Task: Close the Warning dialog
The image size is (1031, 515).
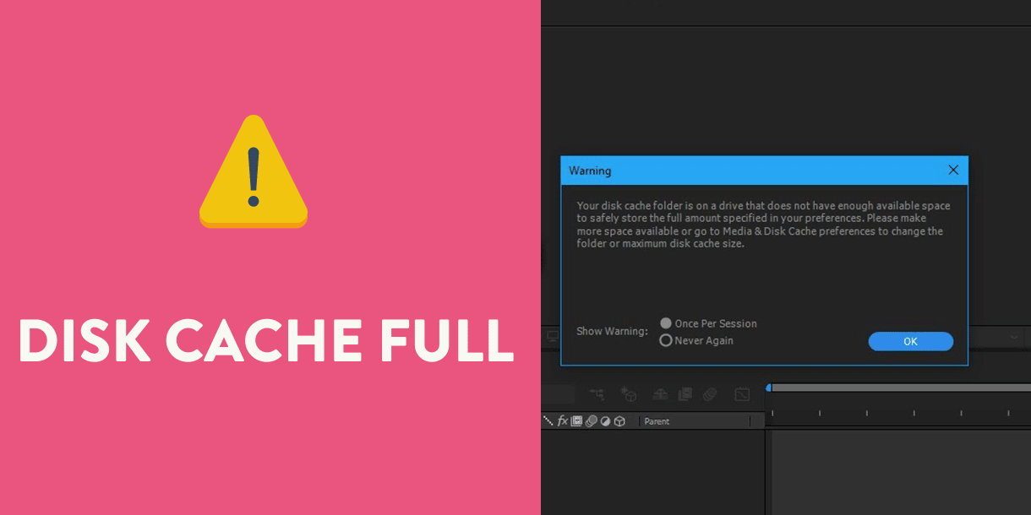Action: coord(953,170)
